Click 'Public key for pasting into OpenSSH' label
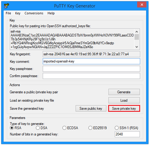Viewport: 150px width, 145px height. pos(50,26)
